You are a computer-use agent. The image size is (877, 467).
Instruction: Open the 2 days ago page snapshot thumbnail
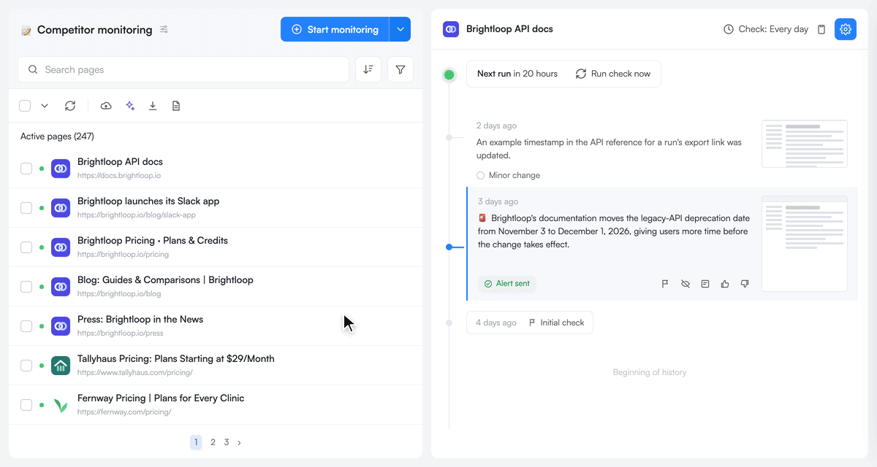(805, 144)
